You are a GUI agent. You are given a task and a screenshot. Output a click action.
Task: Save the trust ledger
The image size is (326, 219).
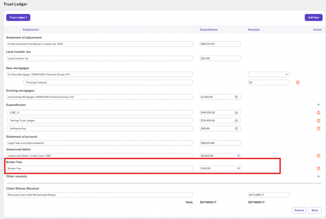pos(315,210)
